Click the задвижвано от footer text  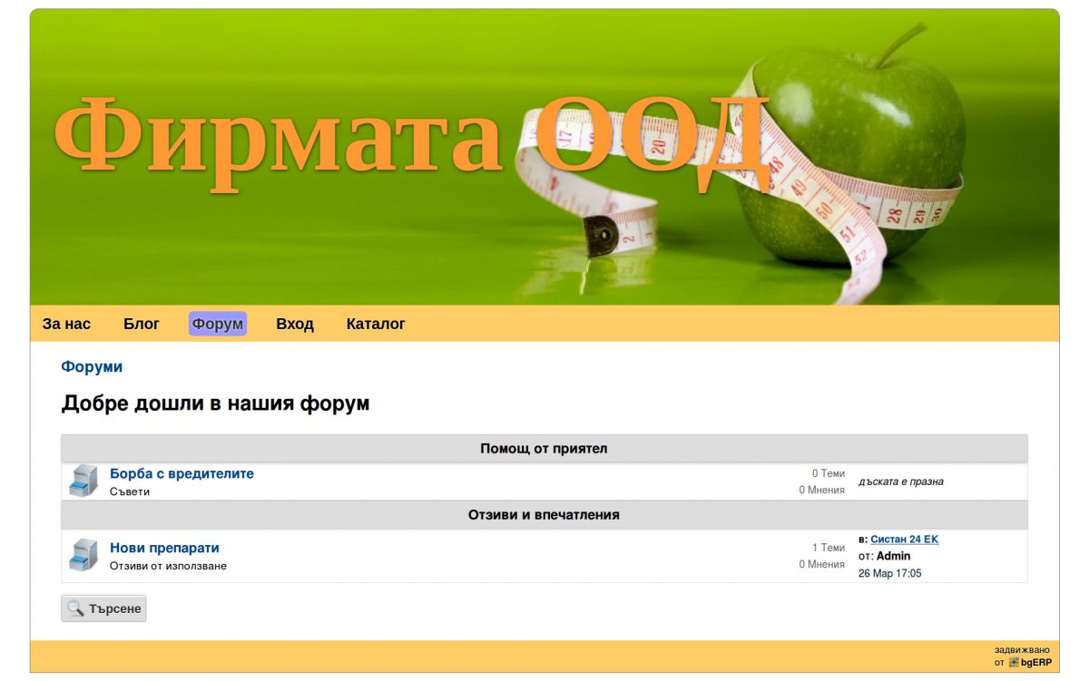click(x=1022, y=649)
